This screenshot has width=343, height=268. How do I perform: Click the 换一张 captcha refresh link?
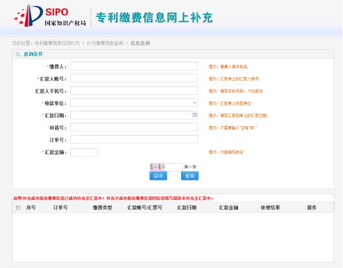tap(190, 167)
